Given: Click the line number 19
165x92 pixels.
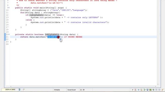Looking at the screenshot, I should pyautogui.click(x=7, y=32).
